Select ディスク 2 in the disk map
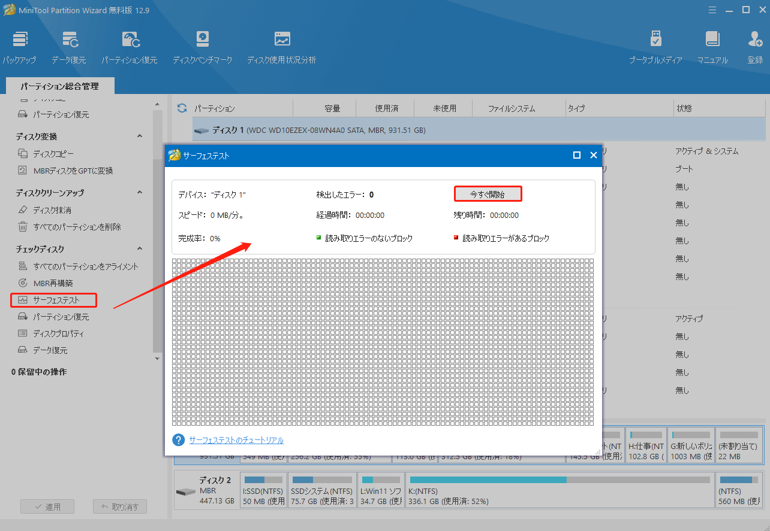This screenshot has height=531, width=770. 206,490
